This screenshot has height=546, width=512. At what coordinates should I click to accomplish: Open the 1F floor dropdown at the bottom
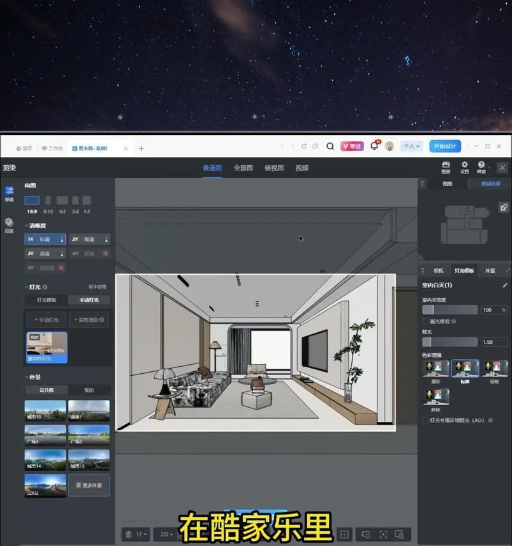pos(137,533)
